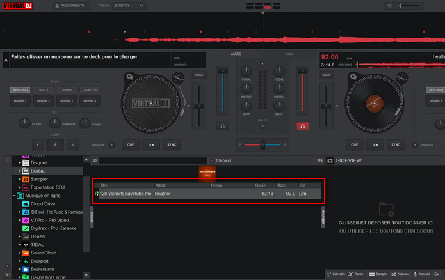Click the master volume slider at the top right
Image resolution: width=445 pixels, height=280 pixels.
coord(410,6)
